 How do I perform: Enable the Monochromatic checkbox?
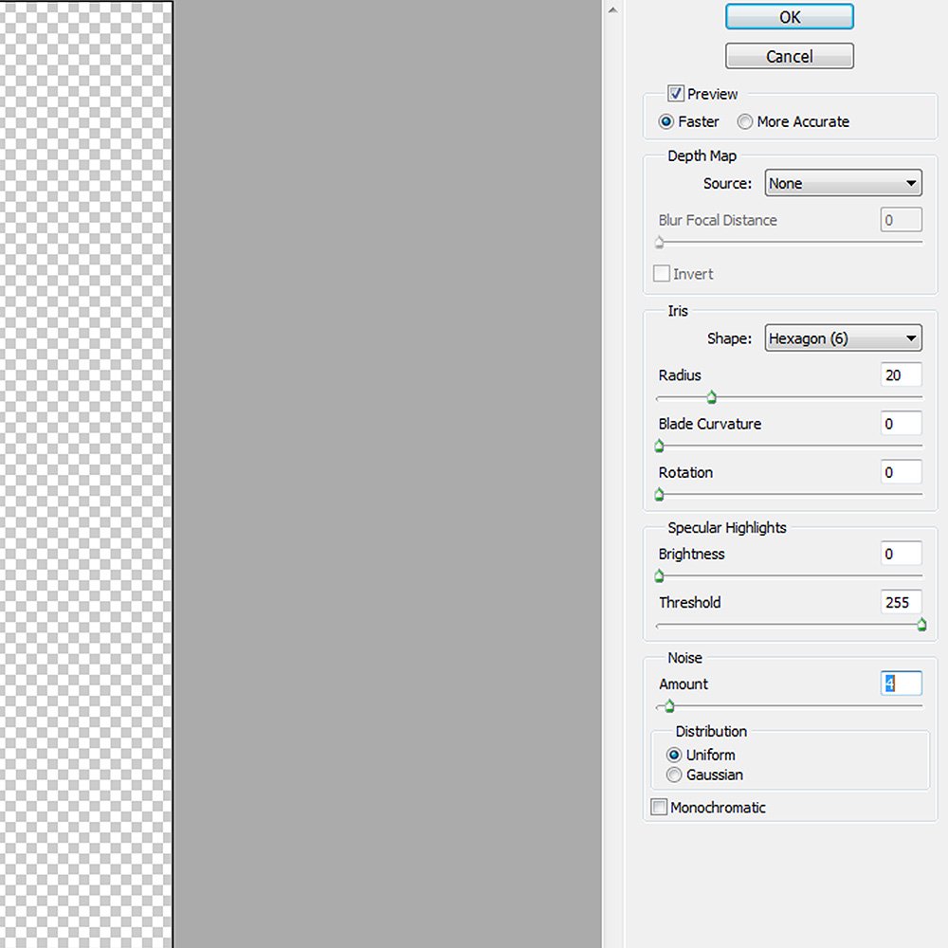tap(659, 807)
